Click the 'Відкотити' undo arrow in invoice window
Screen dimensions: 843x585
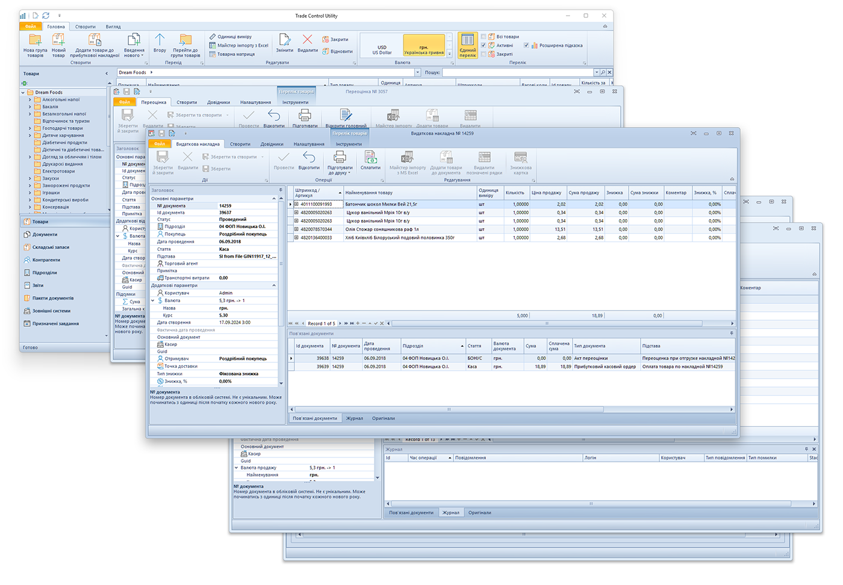(x=309, y=158)
